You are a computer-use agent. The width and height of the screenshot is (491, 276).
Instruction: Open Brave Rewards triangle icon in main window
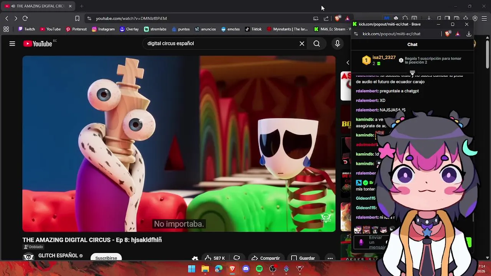point(347,18)
